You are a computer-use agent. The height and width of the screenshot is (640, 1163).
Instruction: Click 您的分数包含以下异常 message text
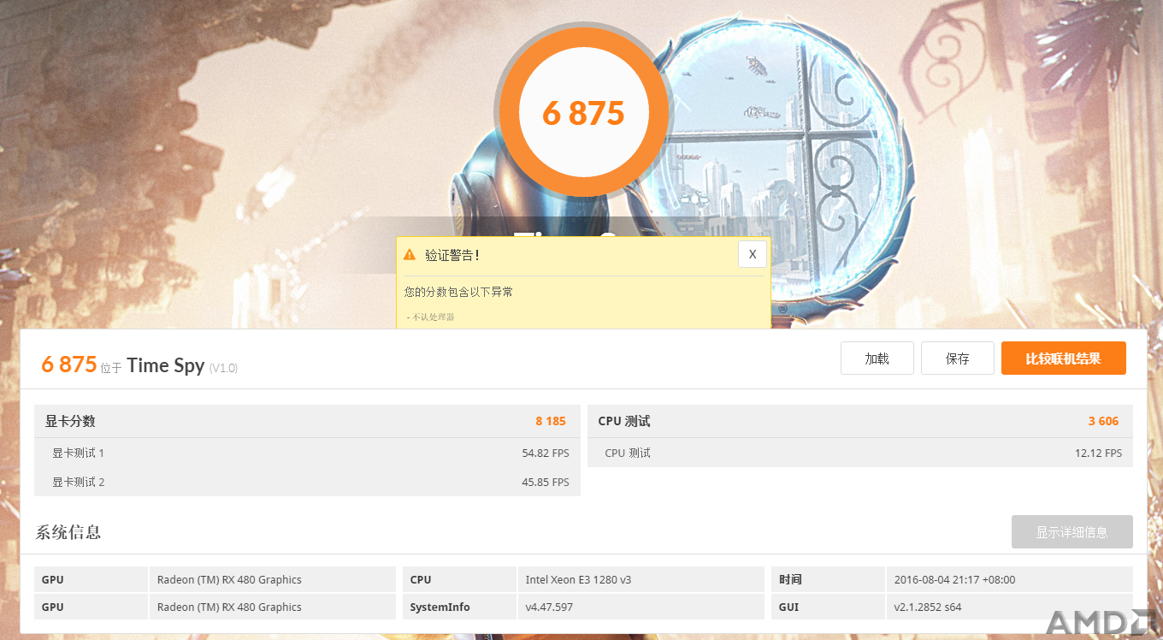[458, 292]
